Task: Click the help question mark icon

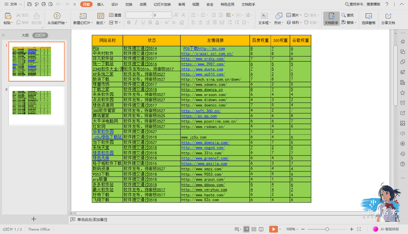Action: 387,4
